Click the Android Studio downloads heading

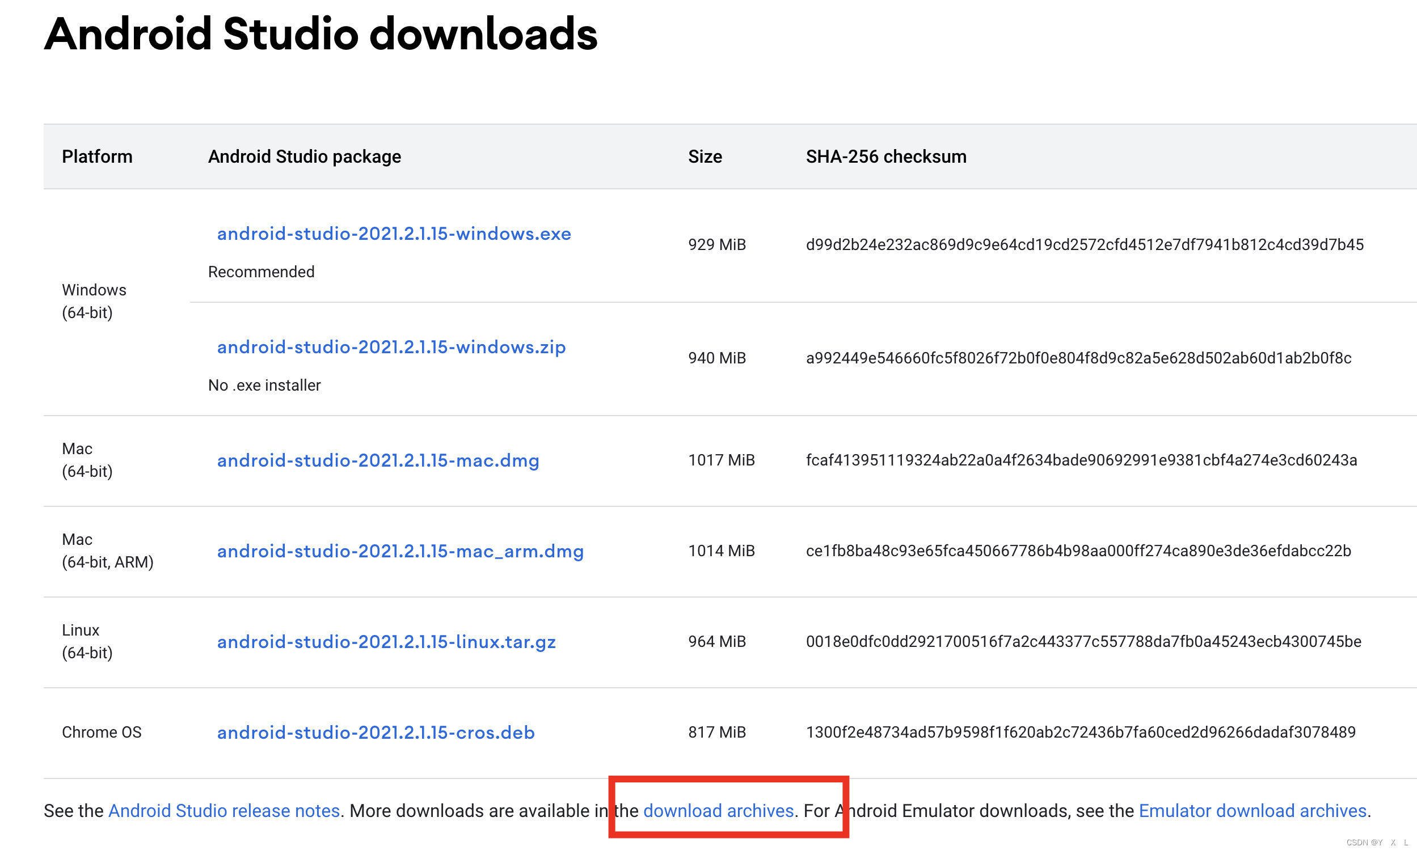pos(320,34)
